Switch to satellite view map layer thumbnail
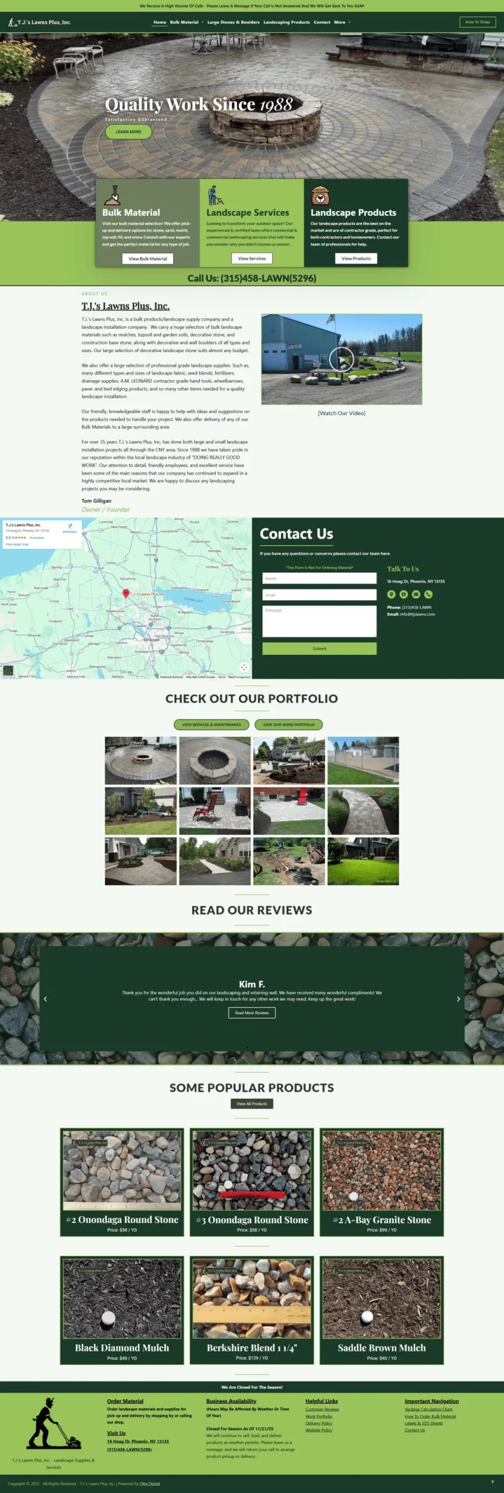This screenshot has height=1493, width=504. 8,670
